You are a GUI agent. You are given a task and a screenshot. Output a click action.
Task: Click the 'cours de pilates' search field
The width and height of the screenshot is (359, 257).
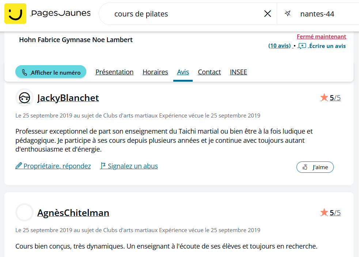click(181, 14)
